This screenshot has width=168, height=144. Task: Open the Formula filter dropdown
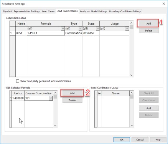[x=63, y=28]
